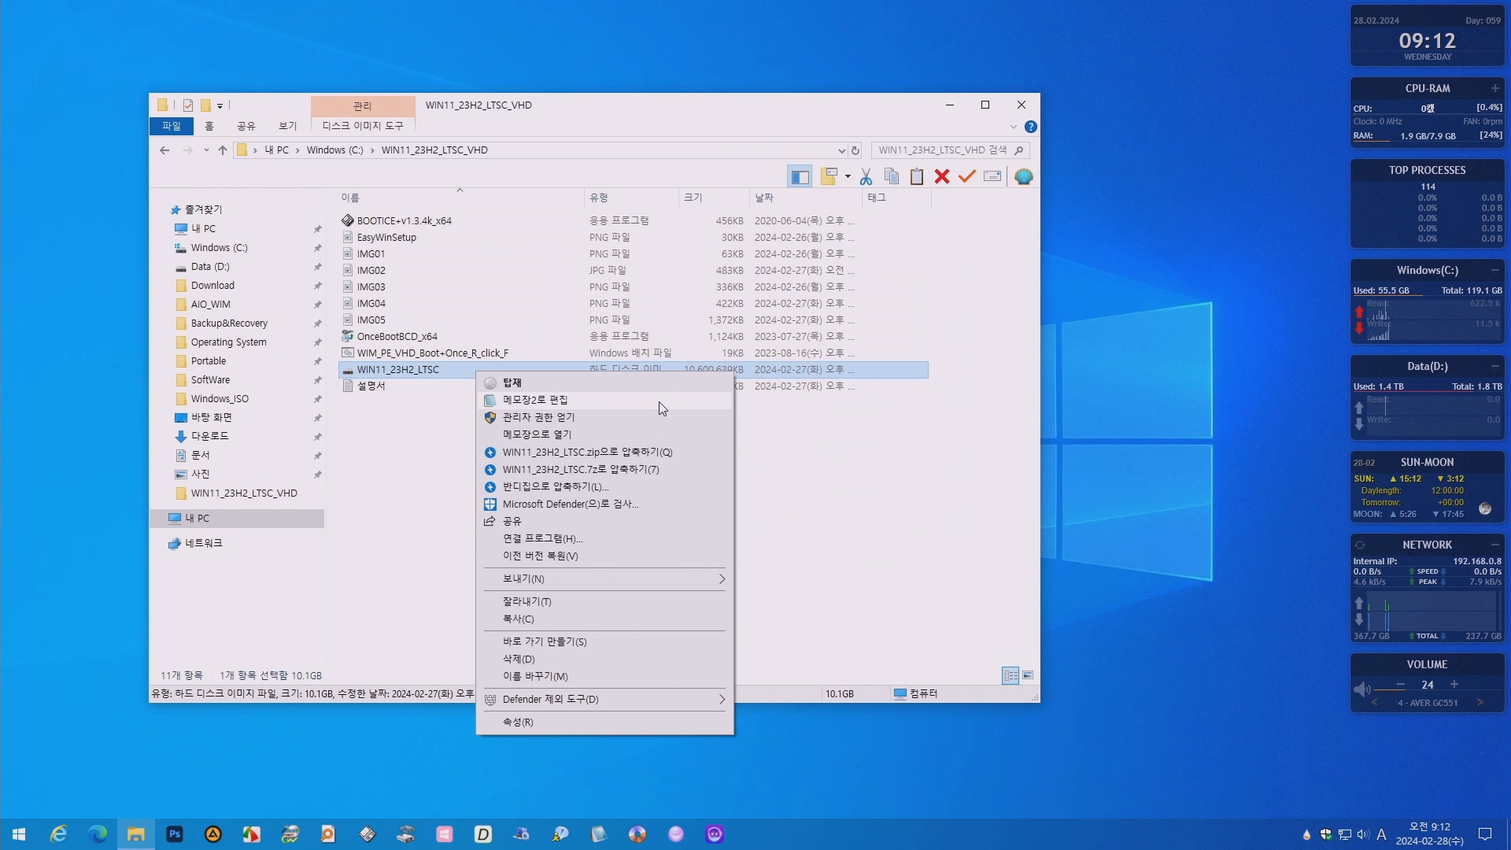Open the address bar history dropdown
The width and height of the screenshot is (1511, 850).
[842, 150]
